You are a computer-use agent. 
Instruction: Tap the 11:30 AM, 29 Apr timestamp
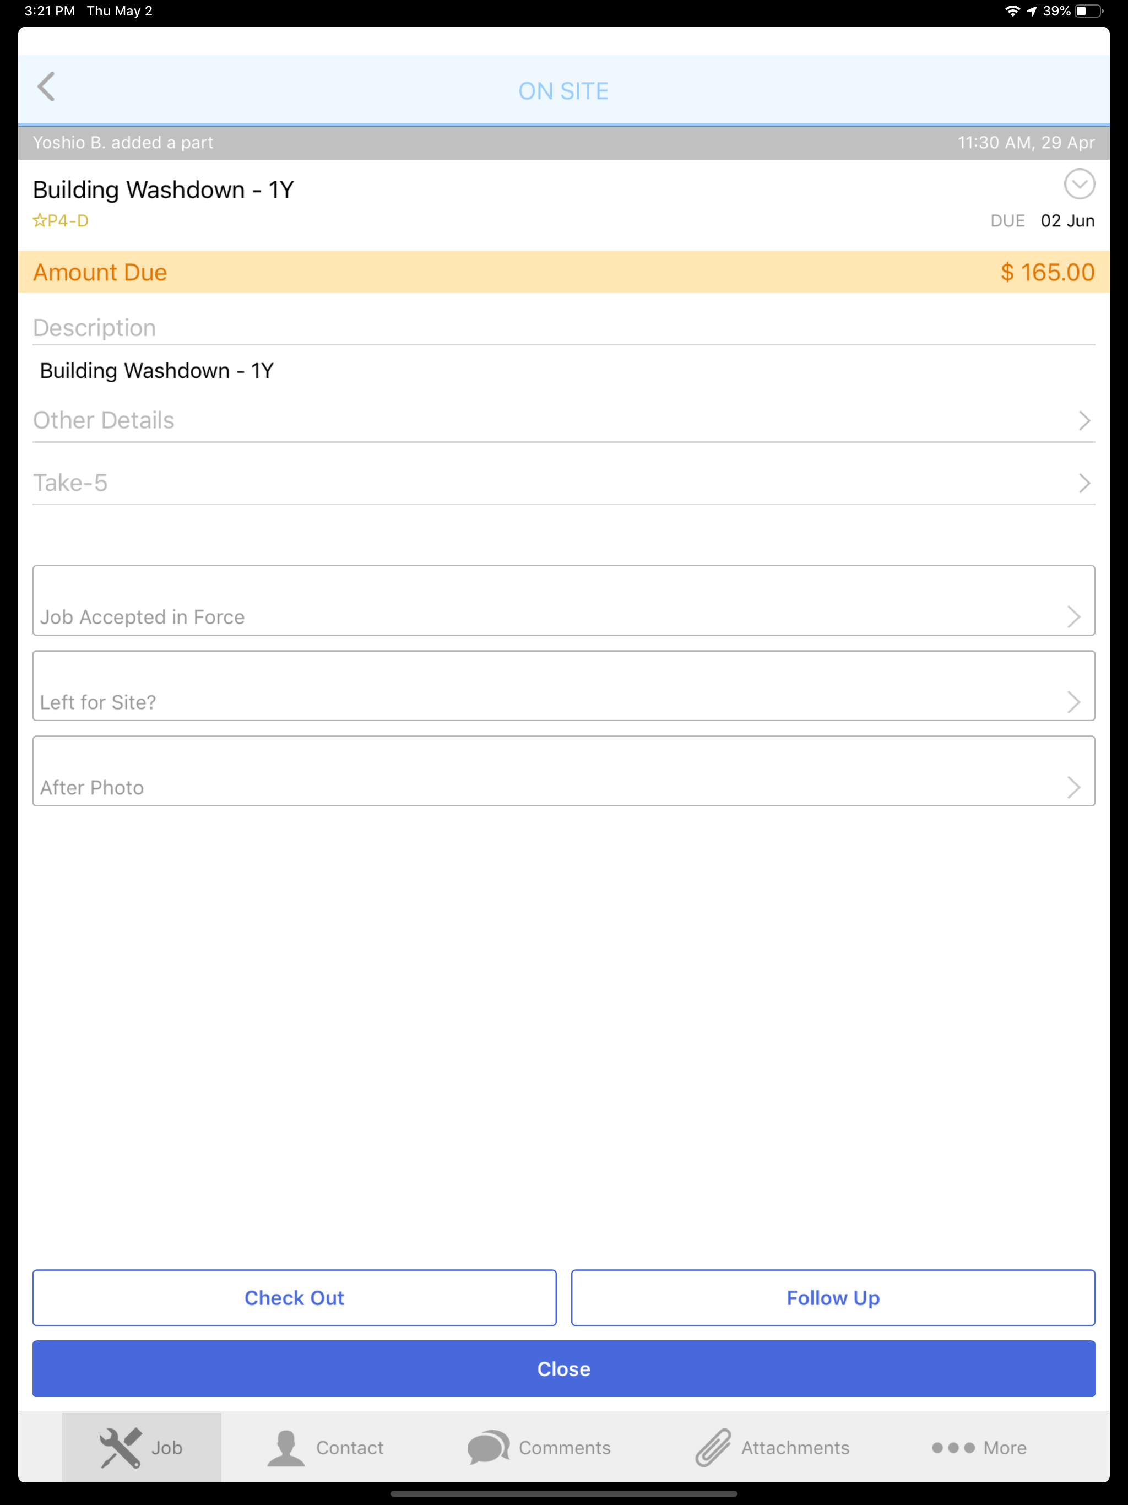pyautogui.click(x=1026, y=142)
